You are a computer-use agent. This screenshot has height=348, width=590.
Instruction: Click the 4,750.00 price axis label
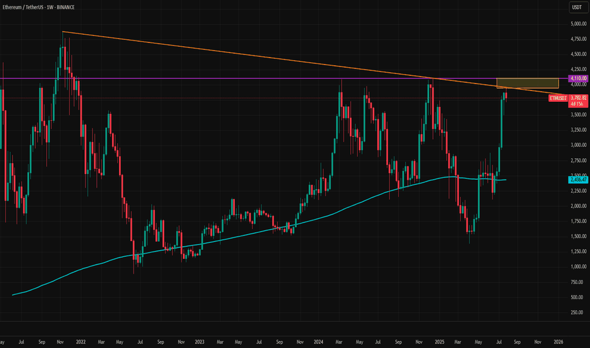click(579, 39)
